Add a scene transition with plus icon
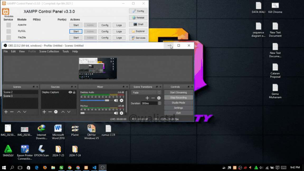This screenshot has height=171, width=304. click(x=147, y=98)
